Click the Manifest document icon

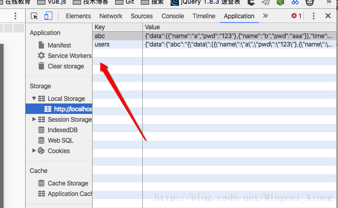point(41,45)
